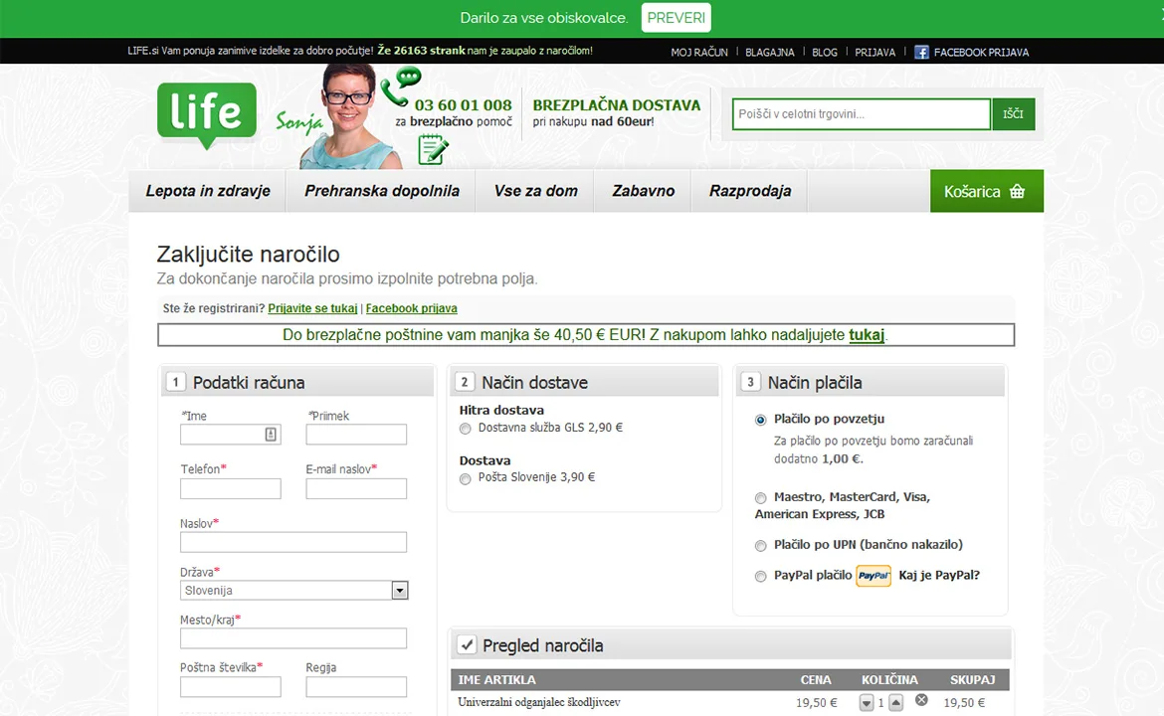Screen dimensions: 1164x716
Task: Click the Poštna številka input field
Action: [230, 686]
